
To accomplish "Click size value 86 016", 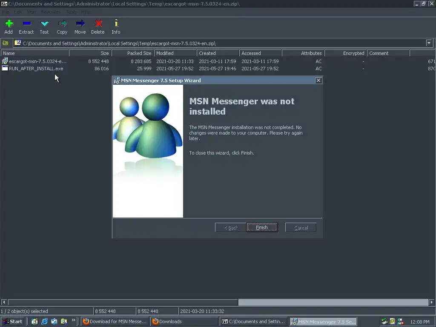I will click(x=101, y=69).
